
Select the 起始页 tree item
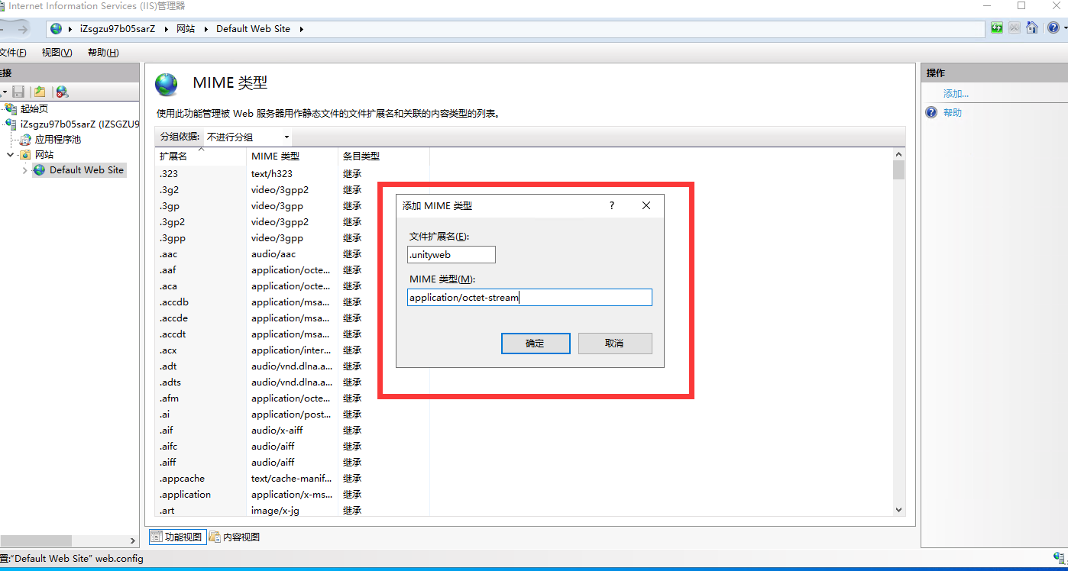[34, 109]
